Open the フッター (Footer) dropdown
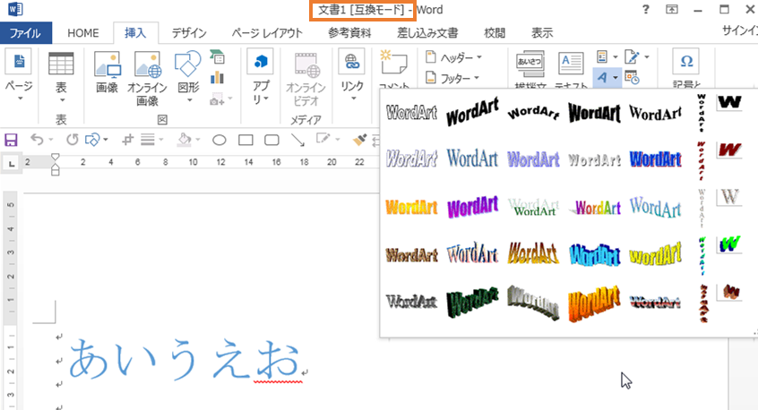 [452, 78]
